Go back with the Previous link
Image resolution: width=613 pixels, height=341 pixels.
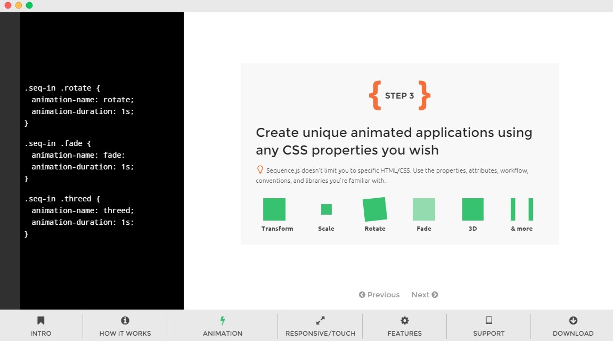379,295
